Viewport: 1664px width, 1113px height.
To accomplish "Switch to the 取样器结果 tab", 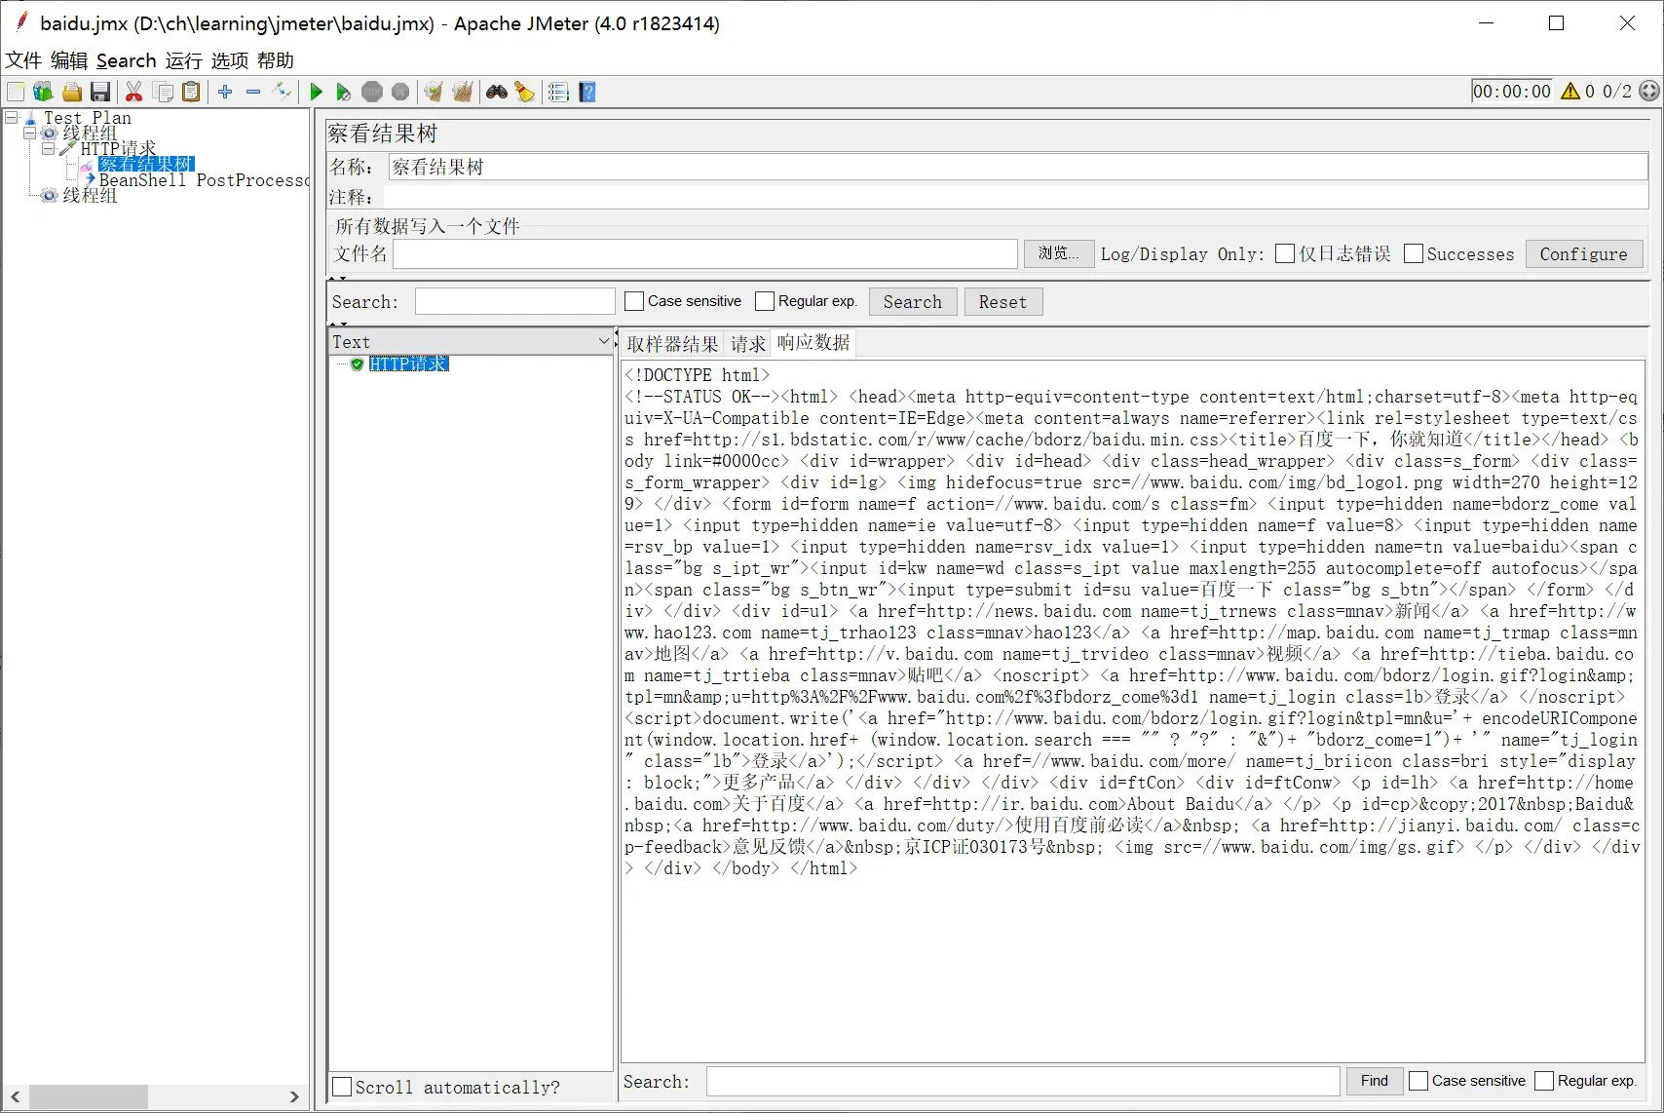I will [672, 343].
